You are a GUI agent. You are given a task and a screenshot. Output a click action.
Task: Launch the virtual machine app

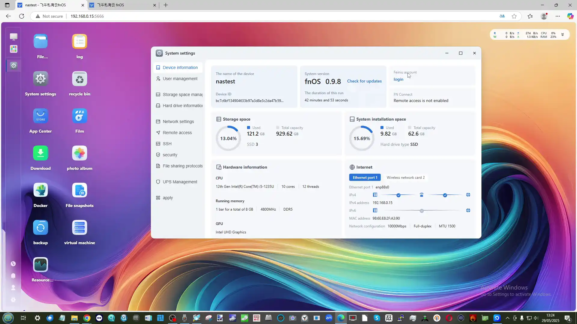[x=80, y=228]
